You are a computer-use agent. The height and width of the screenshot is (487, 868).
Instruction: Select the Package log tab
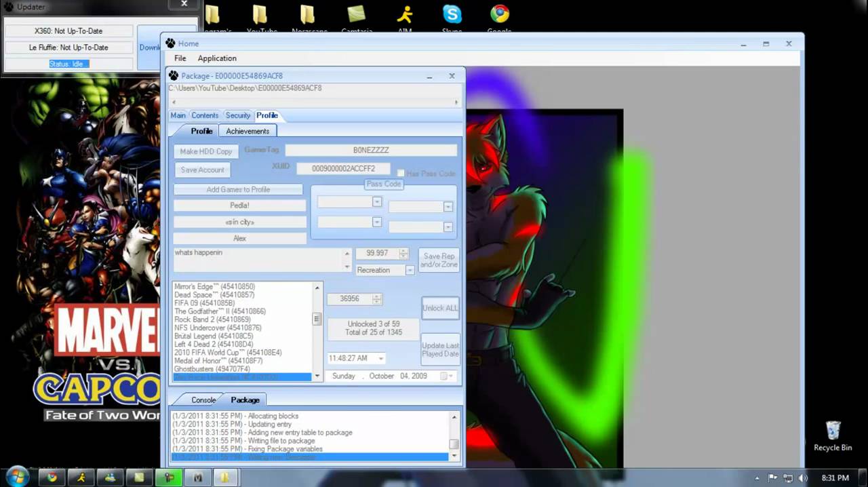tap(245, 400)
